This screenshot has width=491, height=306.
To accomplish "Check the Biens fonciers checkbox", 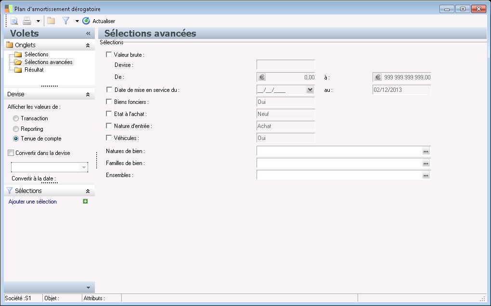I will click(109, 102).
